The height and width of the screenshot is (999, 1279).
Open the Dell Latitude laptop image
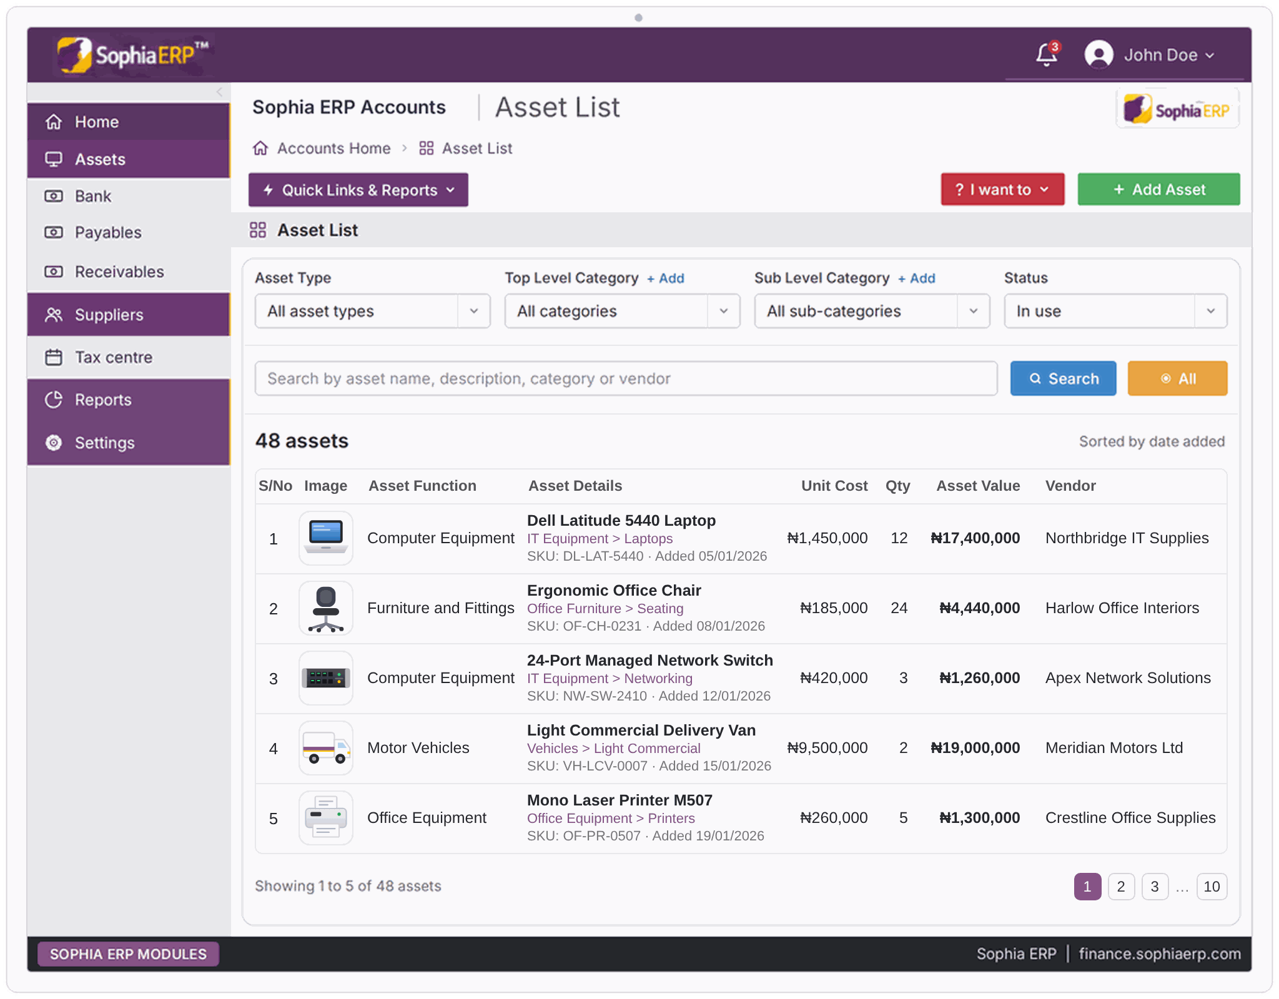point(326,538)
